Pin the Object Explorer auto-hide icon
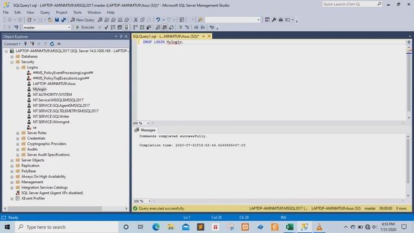This screenshot has height=233, width=414. [x=121, y=36]
